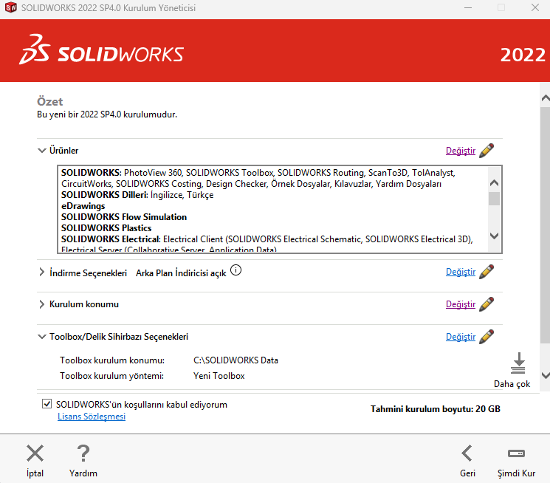This screenshot has height=483, width=550.
Task: Click the İptal X icon
Action: (x=35, y=453)
